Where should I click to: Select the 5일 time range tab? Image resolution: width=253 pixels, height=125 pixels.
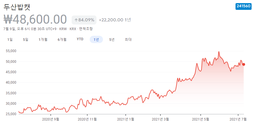pos(26,39)
